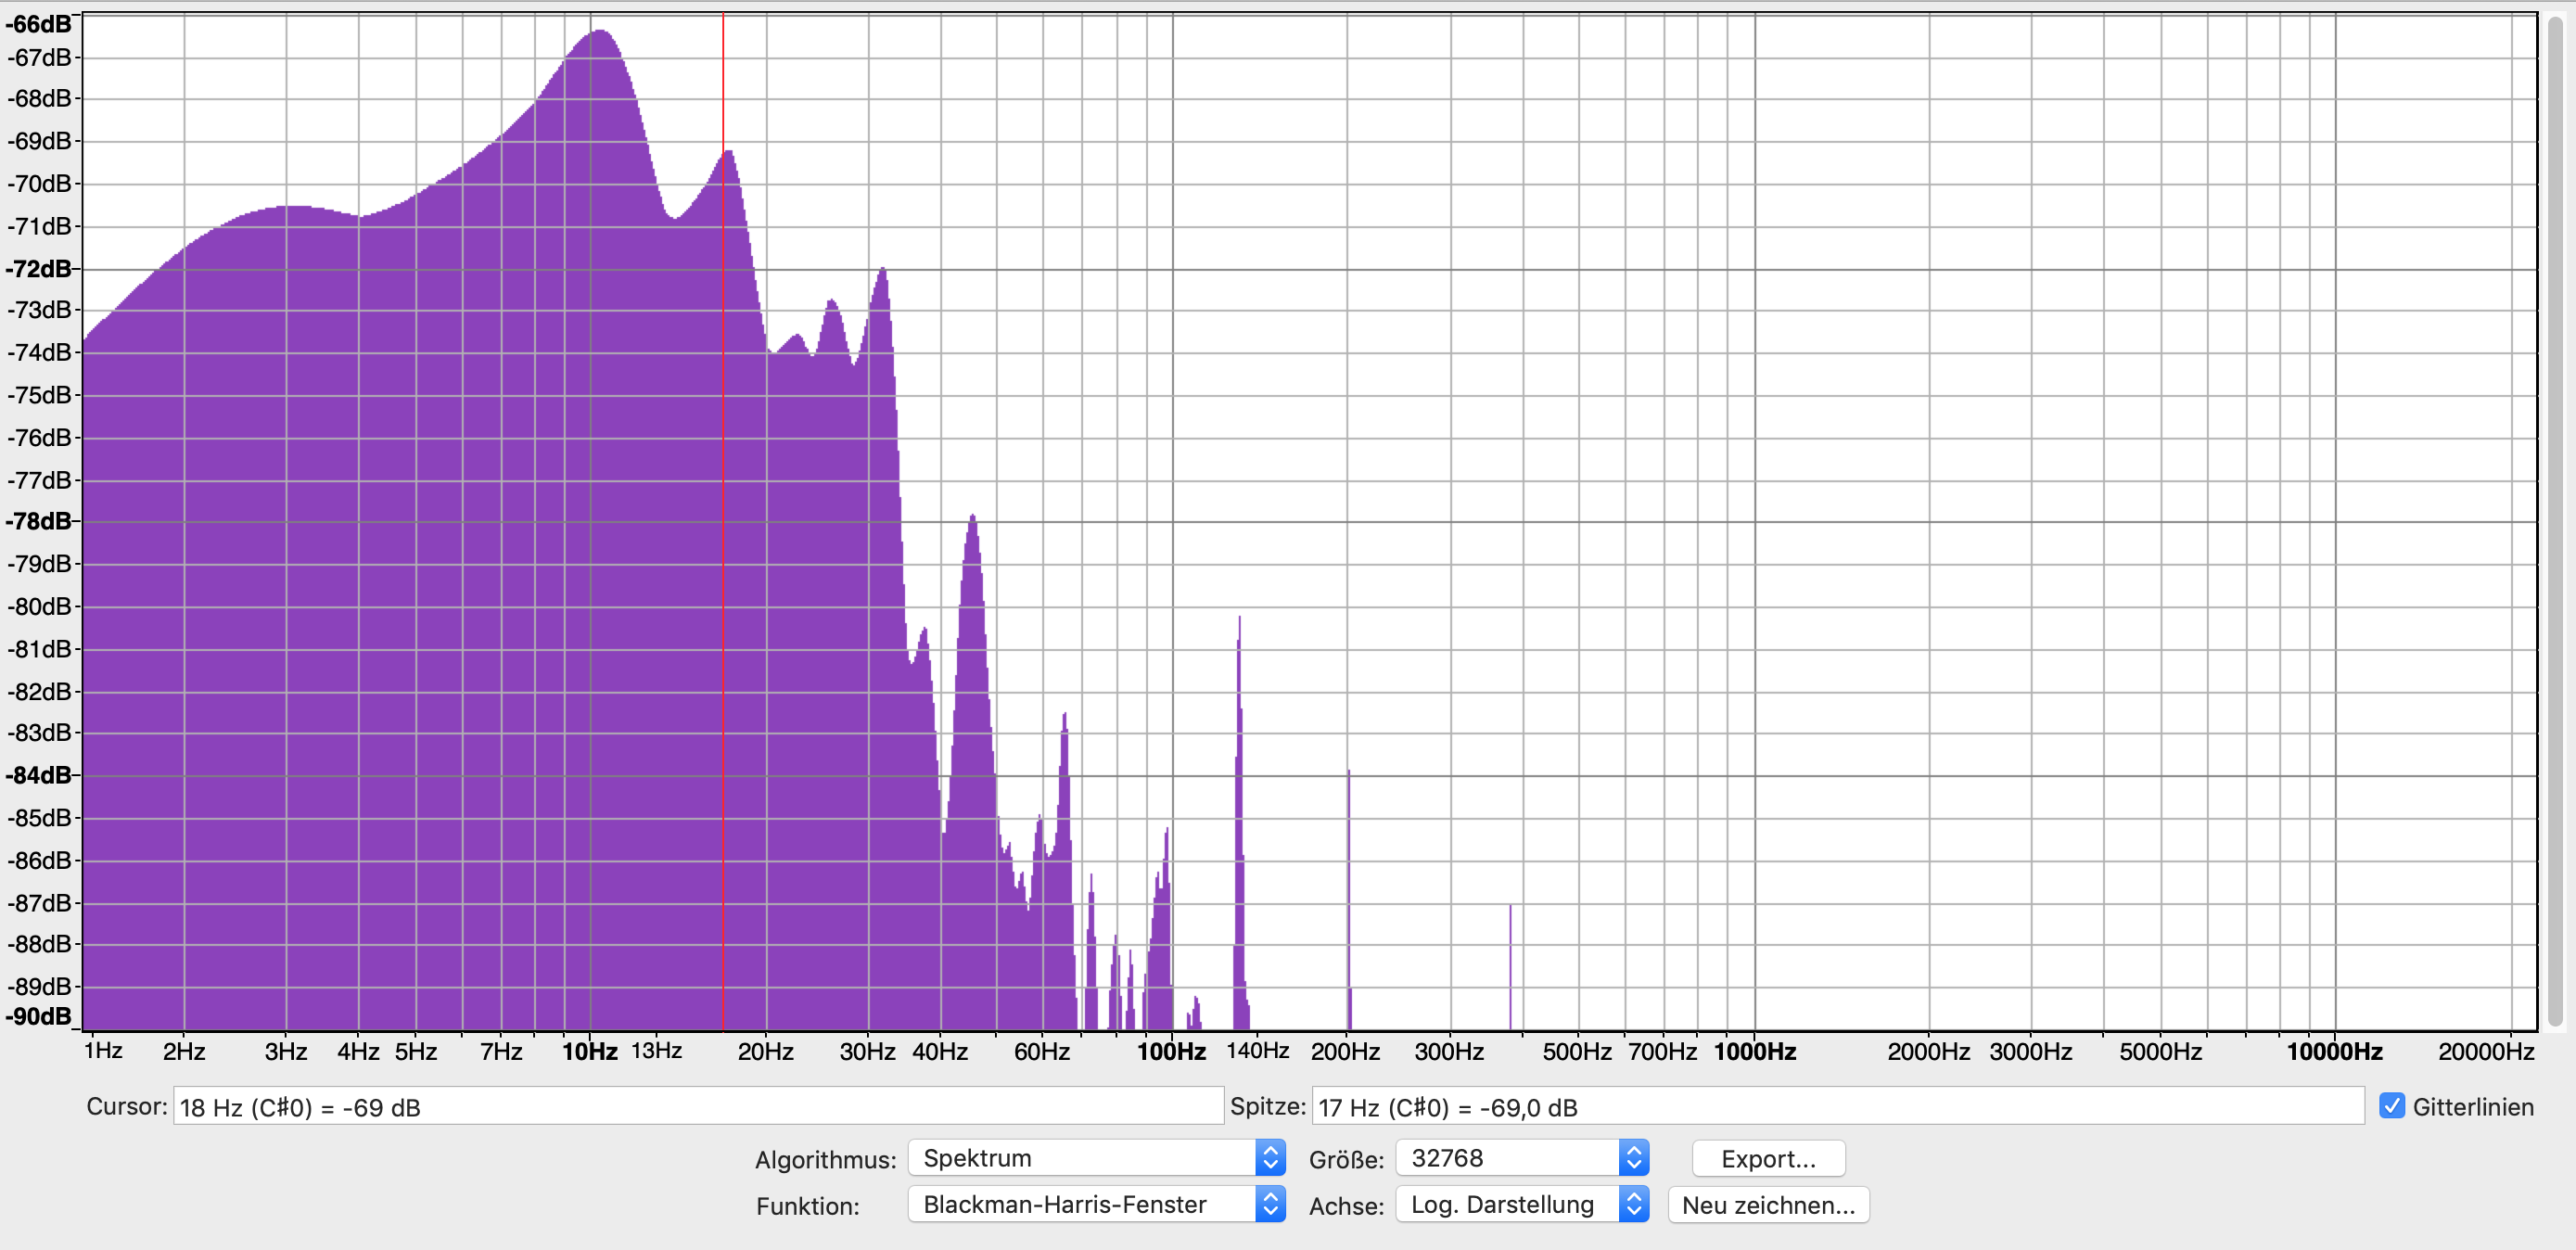
Task: Click the -69dB axis label
Action: pos(40,141)
